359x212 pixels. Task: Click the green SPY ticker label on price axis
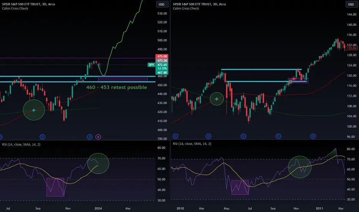(x=151, y=65)
